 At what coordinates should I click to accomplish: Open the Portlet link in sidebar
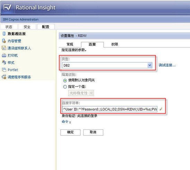coord(13,70)
